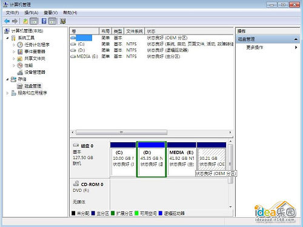Expand the 性能 node
The height and width of the screenshot is (227, 303).
tap(14, 65)
